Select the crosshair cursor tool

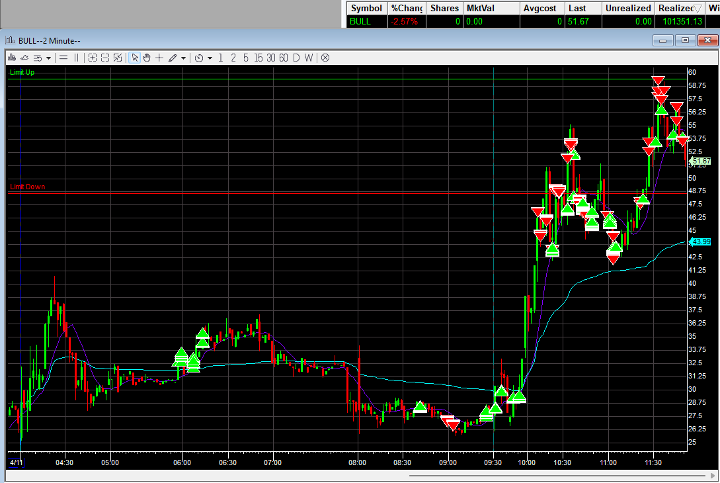tap(159, 58)
